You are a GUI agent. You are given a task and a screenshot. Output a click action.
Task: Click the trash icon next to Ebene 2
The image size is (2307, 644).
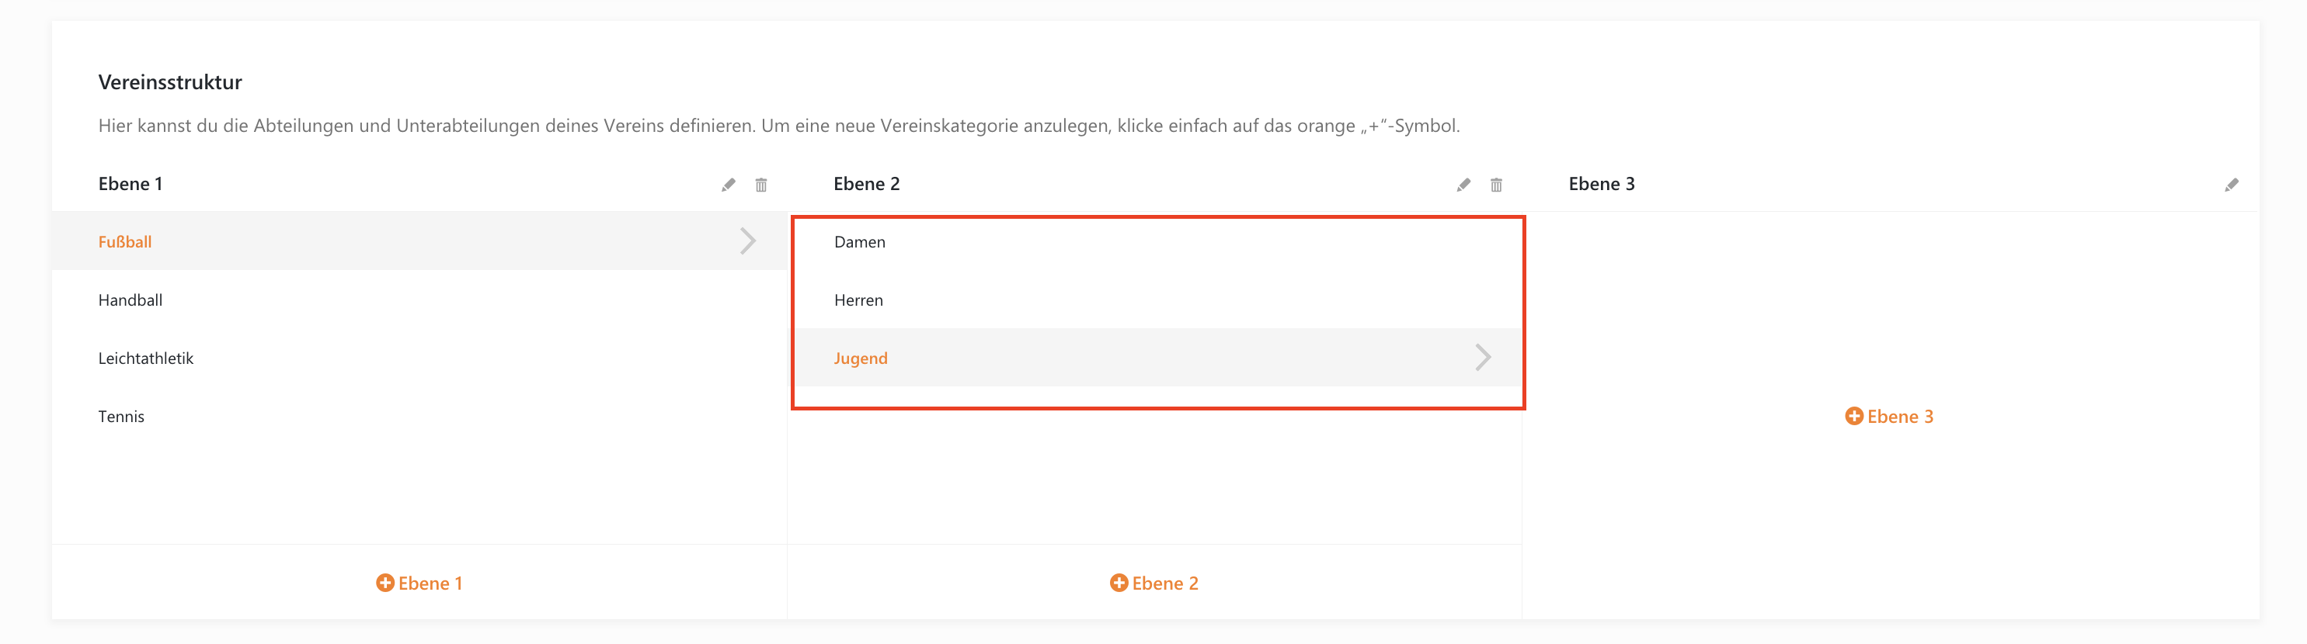pyautogui.click(x=1495, y=184)
